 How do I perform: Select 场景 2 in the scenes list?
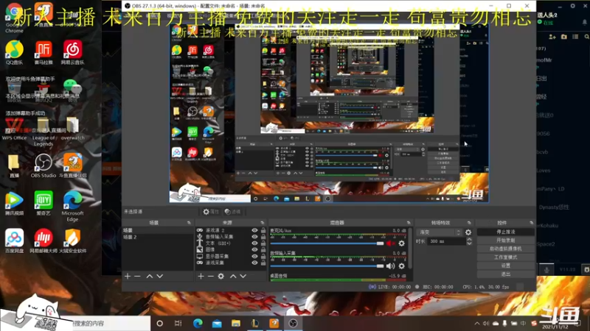[x=157, y=237]
